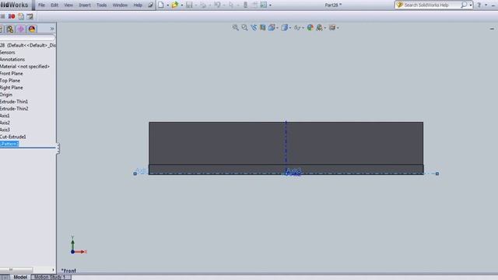Open the Tools menu
Viewport: 498px width, 280px height.
coord(102,5)
